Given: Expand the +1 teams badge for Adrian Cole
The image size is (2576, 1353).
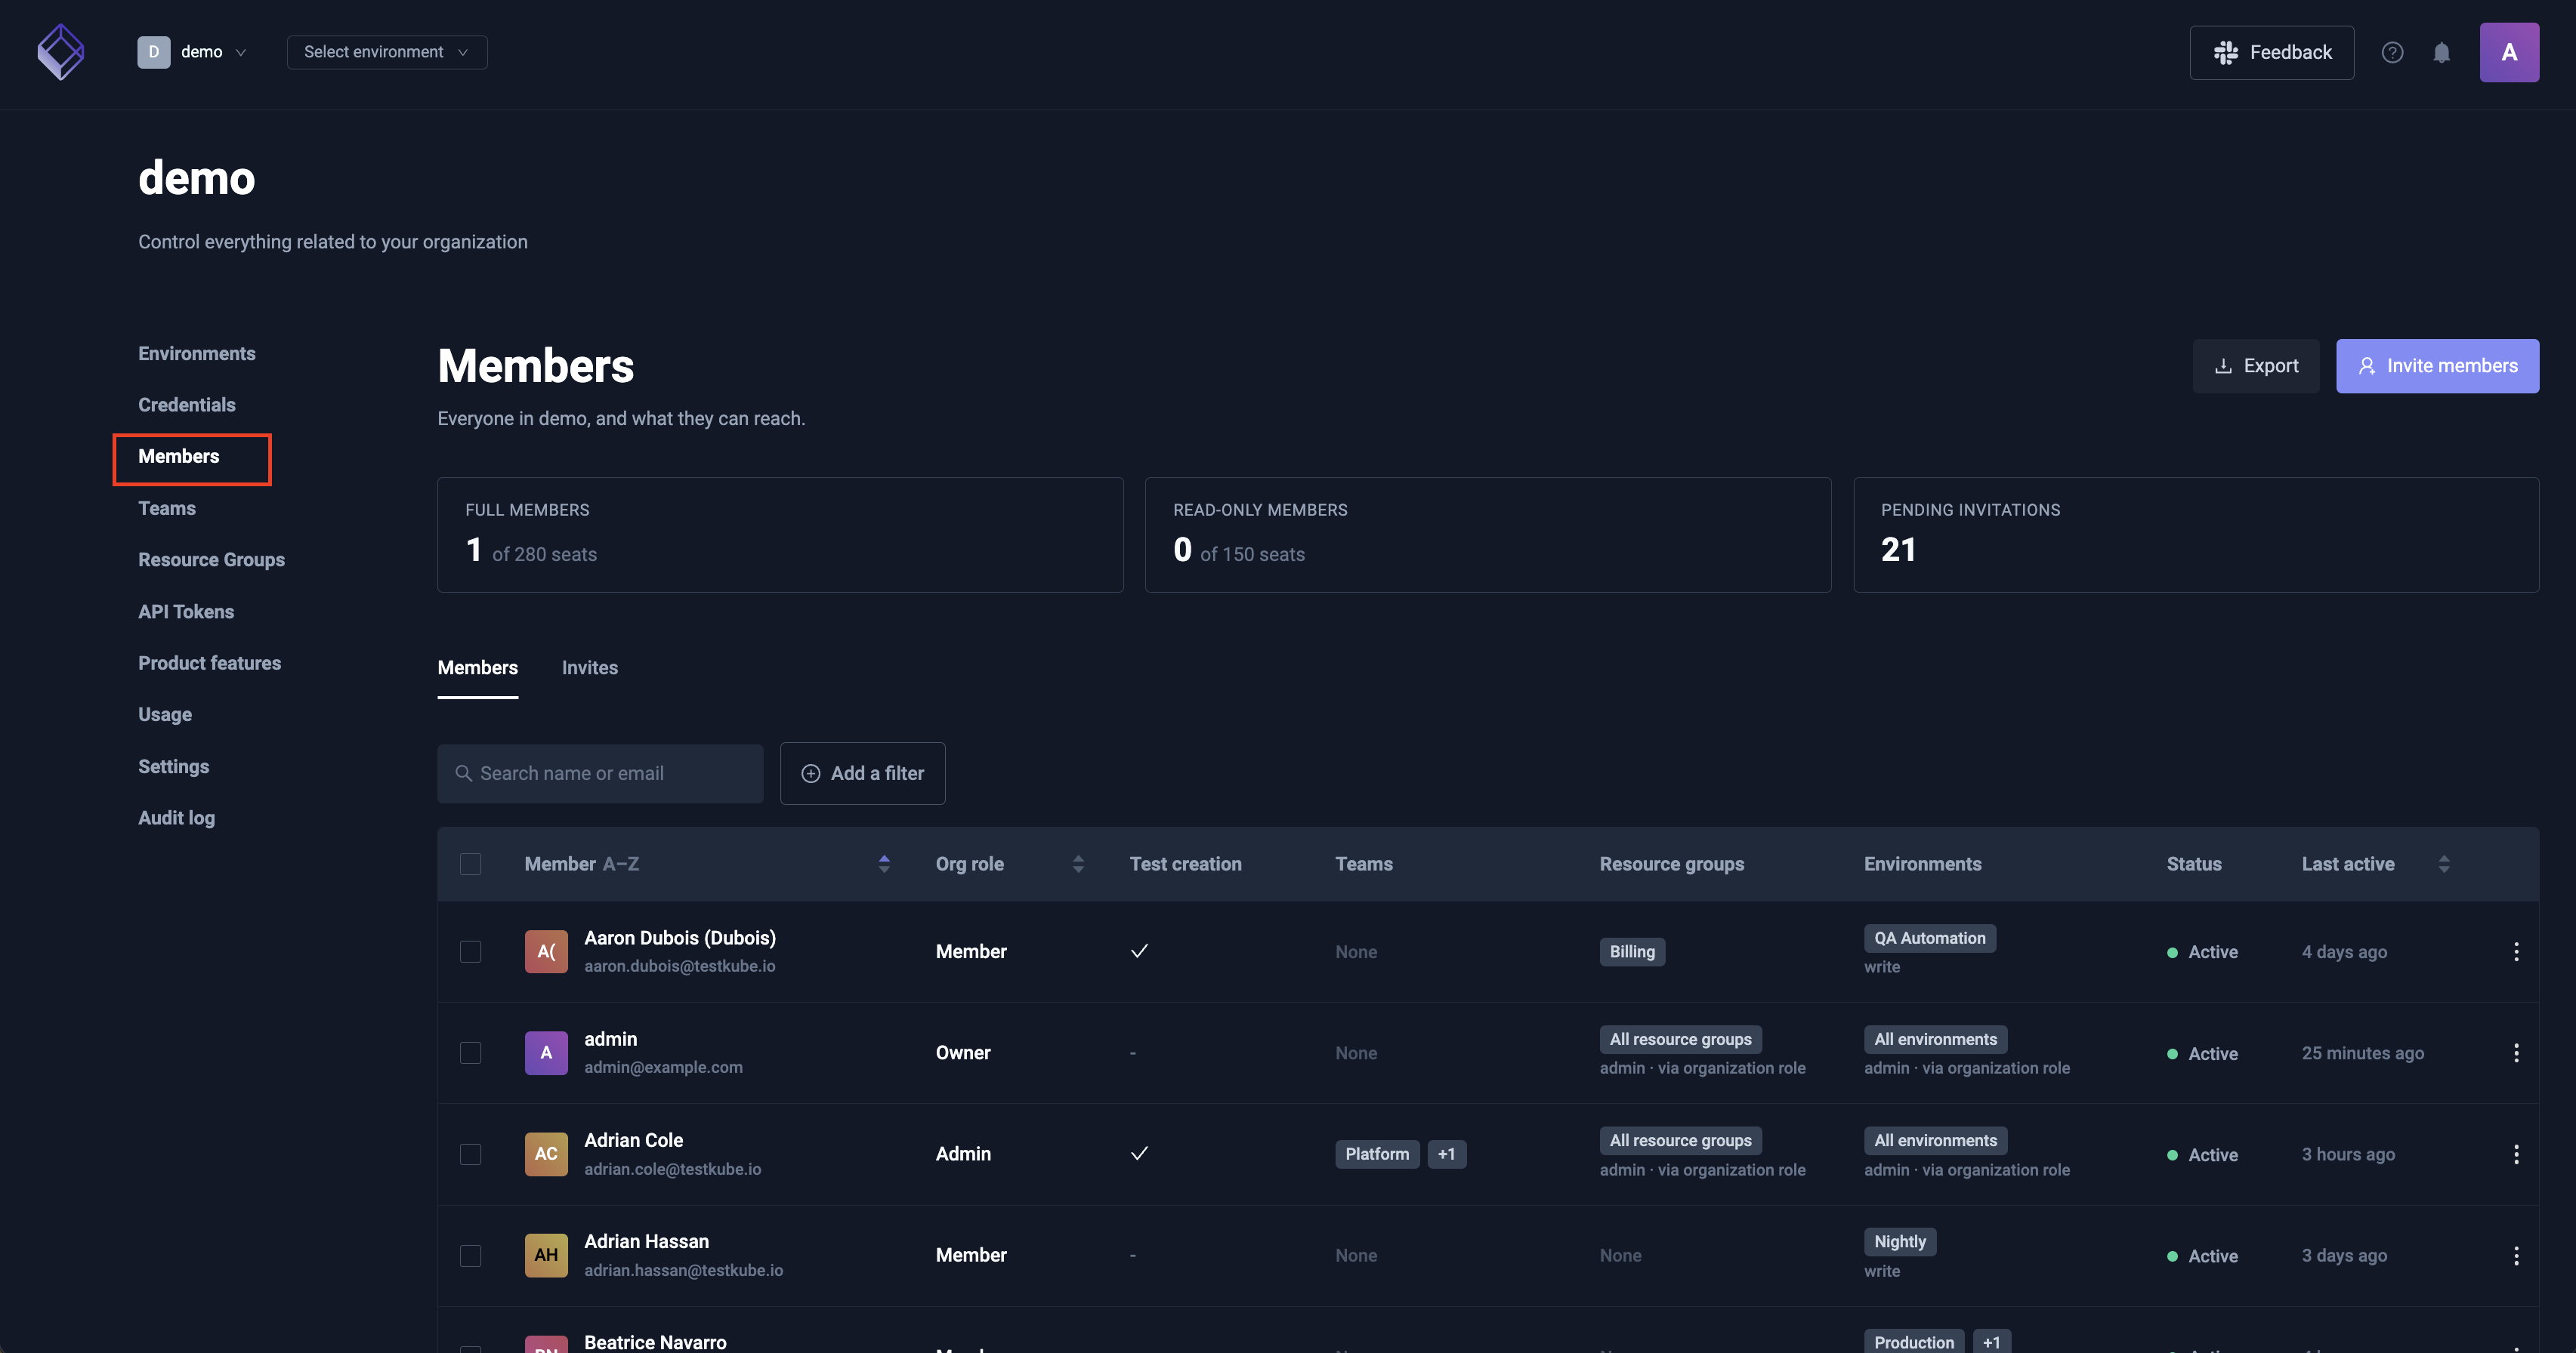Looking at the screenshot, I should click(1446, 1154).
